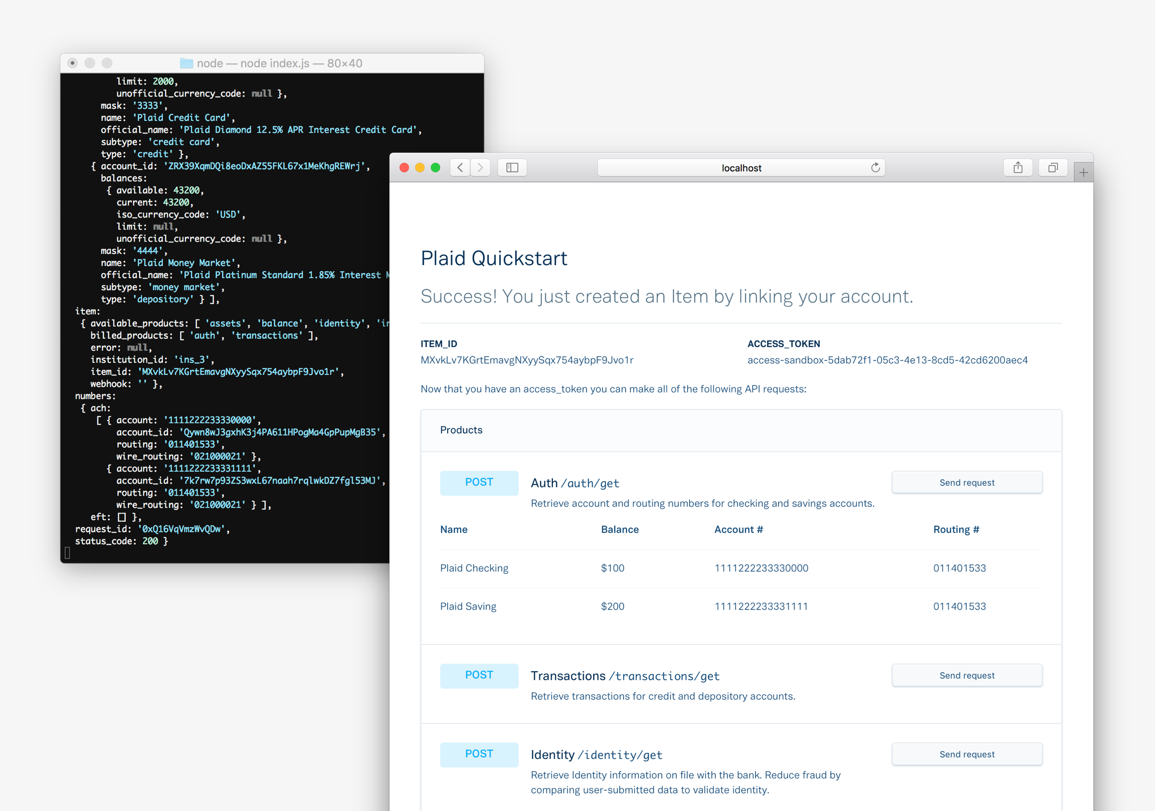The image size is (1155, 811).
Task: Go back in the browser
Action: pyautogui.click(x=460, y=167)
